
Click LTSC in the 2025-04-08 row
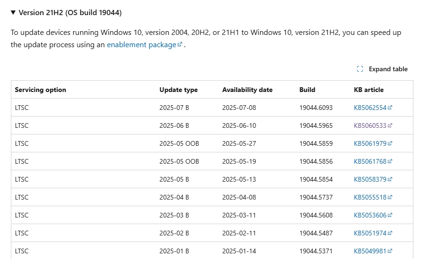[22, 197]
